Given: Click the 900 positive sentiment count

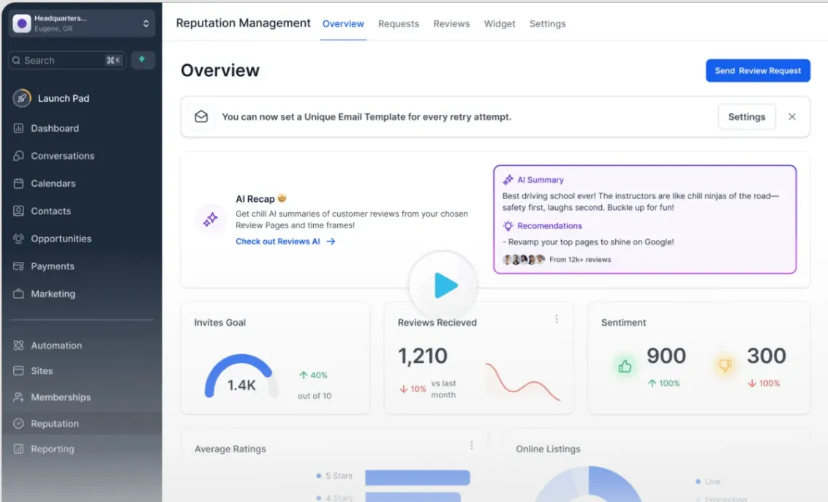Looking at the screenshot, I should click(x=666, y=356).
